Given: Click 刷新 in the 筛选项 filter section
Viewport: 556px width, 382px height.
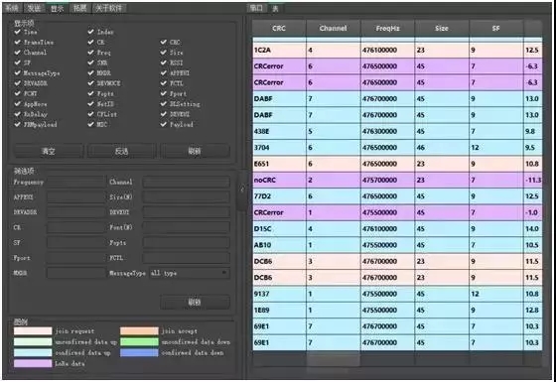Looking at the screenshot, I should coord(195,303).
